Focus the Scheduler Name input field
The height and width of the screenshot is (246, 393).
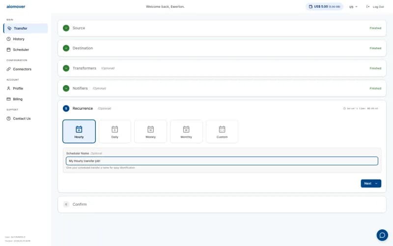point(222,161)
